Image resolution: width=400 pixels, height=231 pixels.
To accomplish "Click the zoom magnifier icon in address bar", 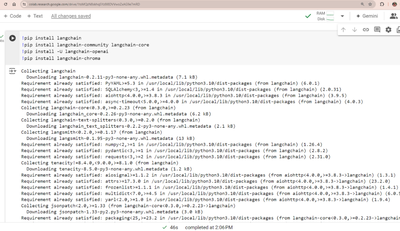I will [x=362, y=4].
